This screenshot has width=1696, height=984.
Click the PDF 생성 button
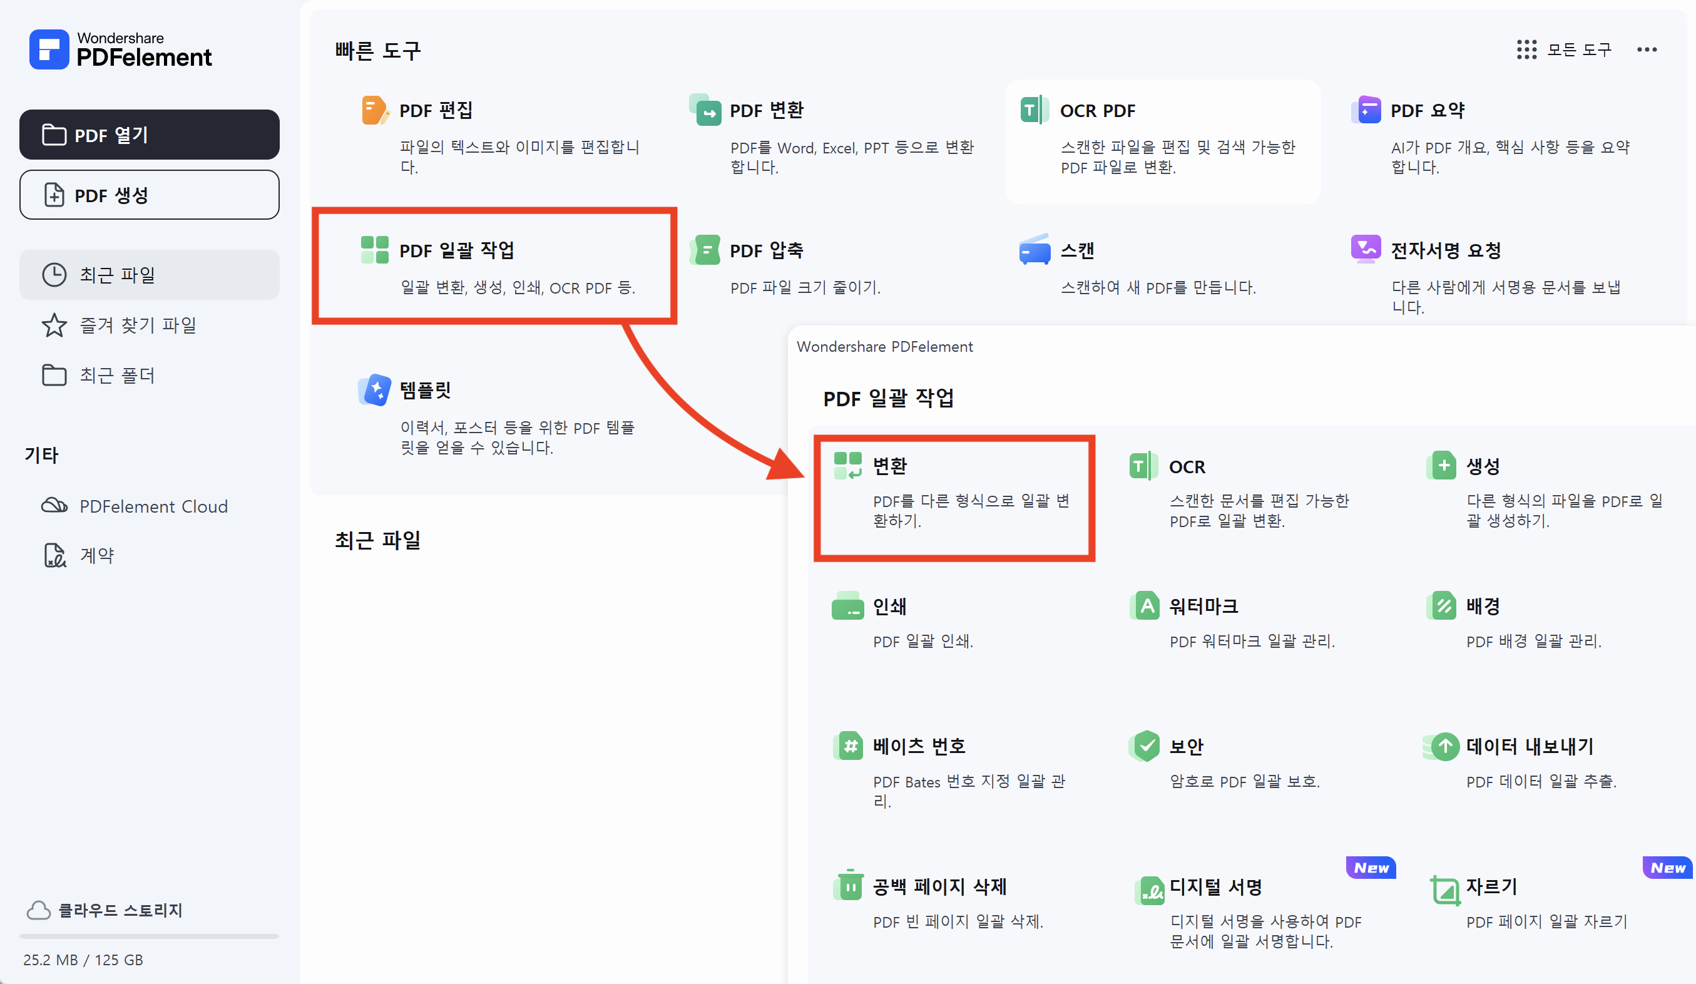click(x=150, y=195)
